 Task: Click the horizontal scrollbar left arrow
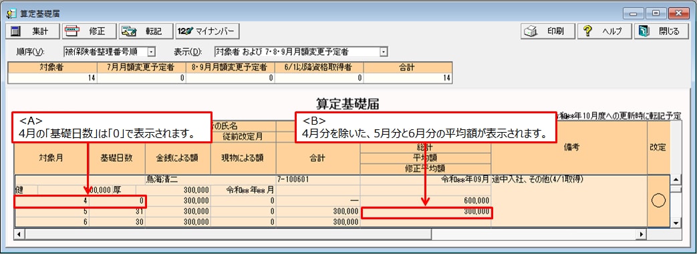pyautogui.click(x=19, y=233)
